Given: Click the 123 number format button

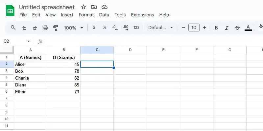Looking at the screenshot, I should click(x=136, y=28).
